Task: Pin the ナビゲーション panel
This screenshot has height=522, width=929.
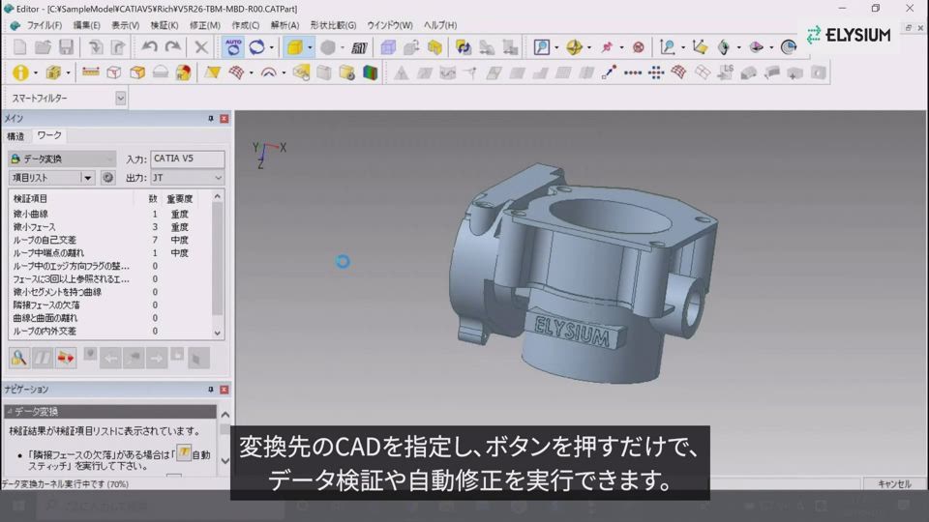Action: pos(210,390)
